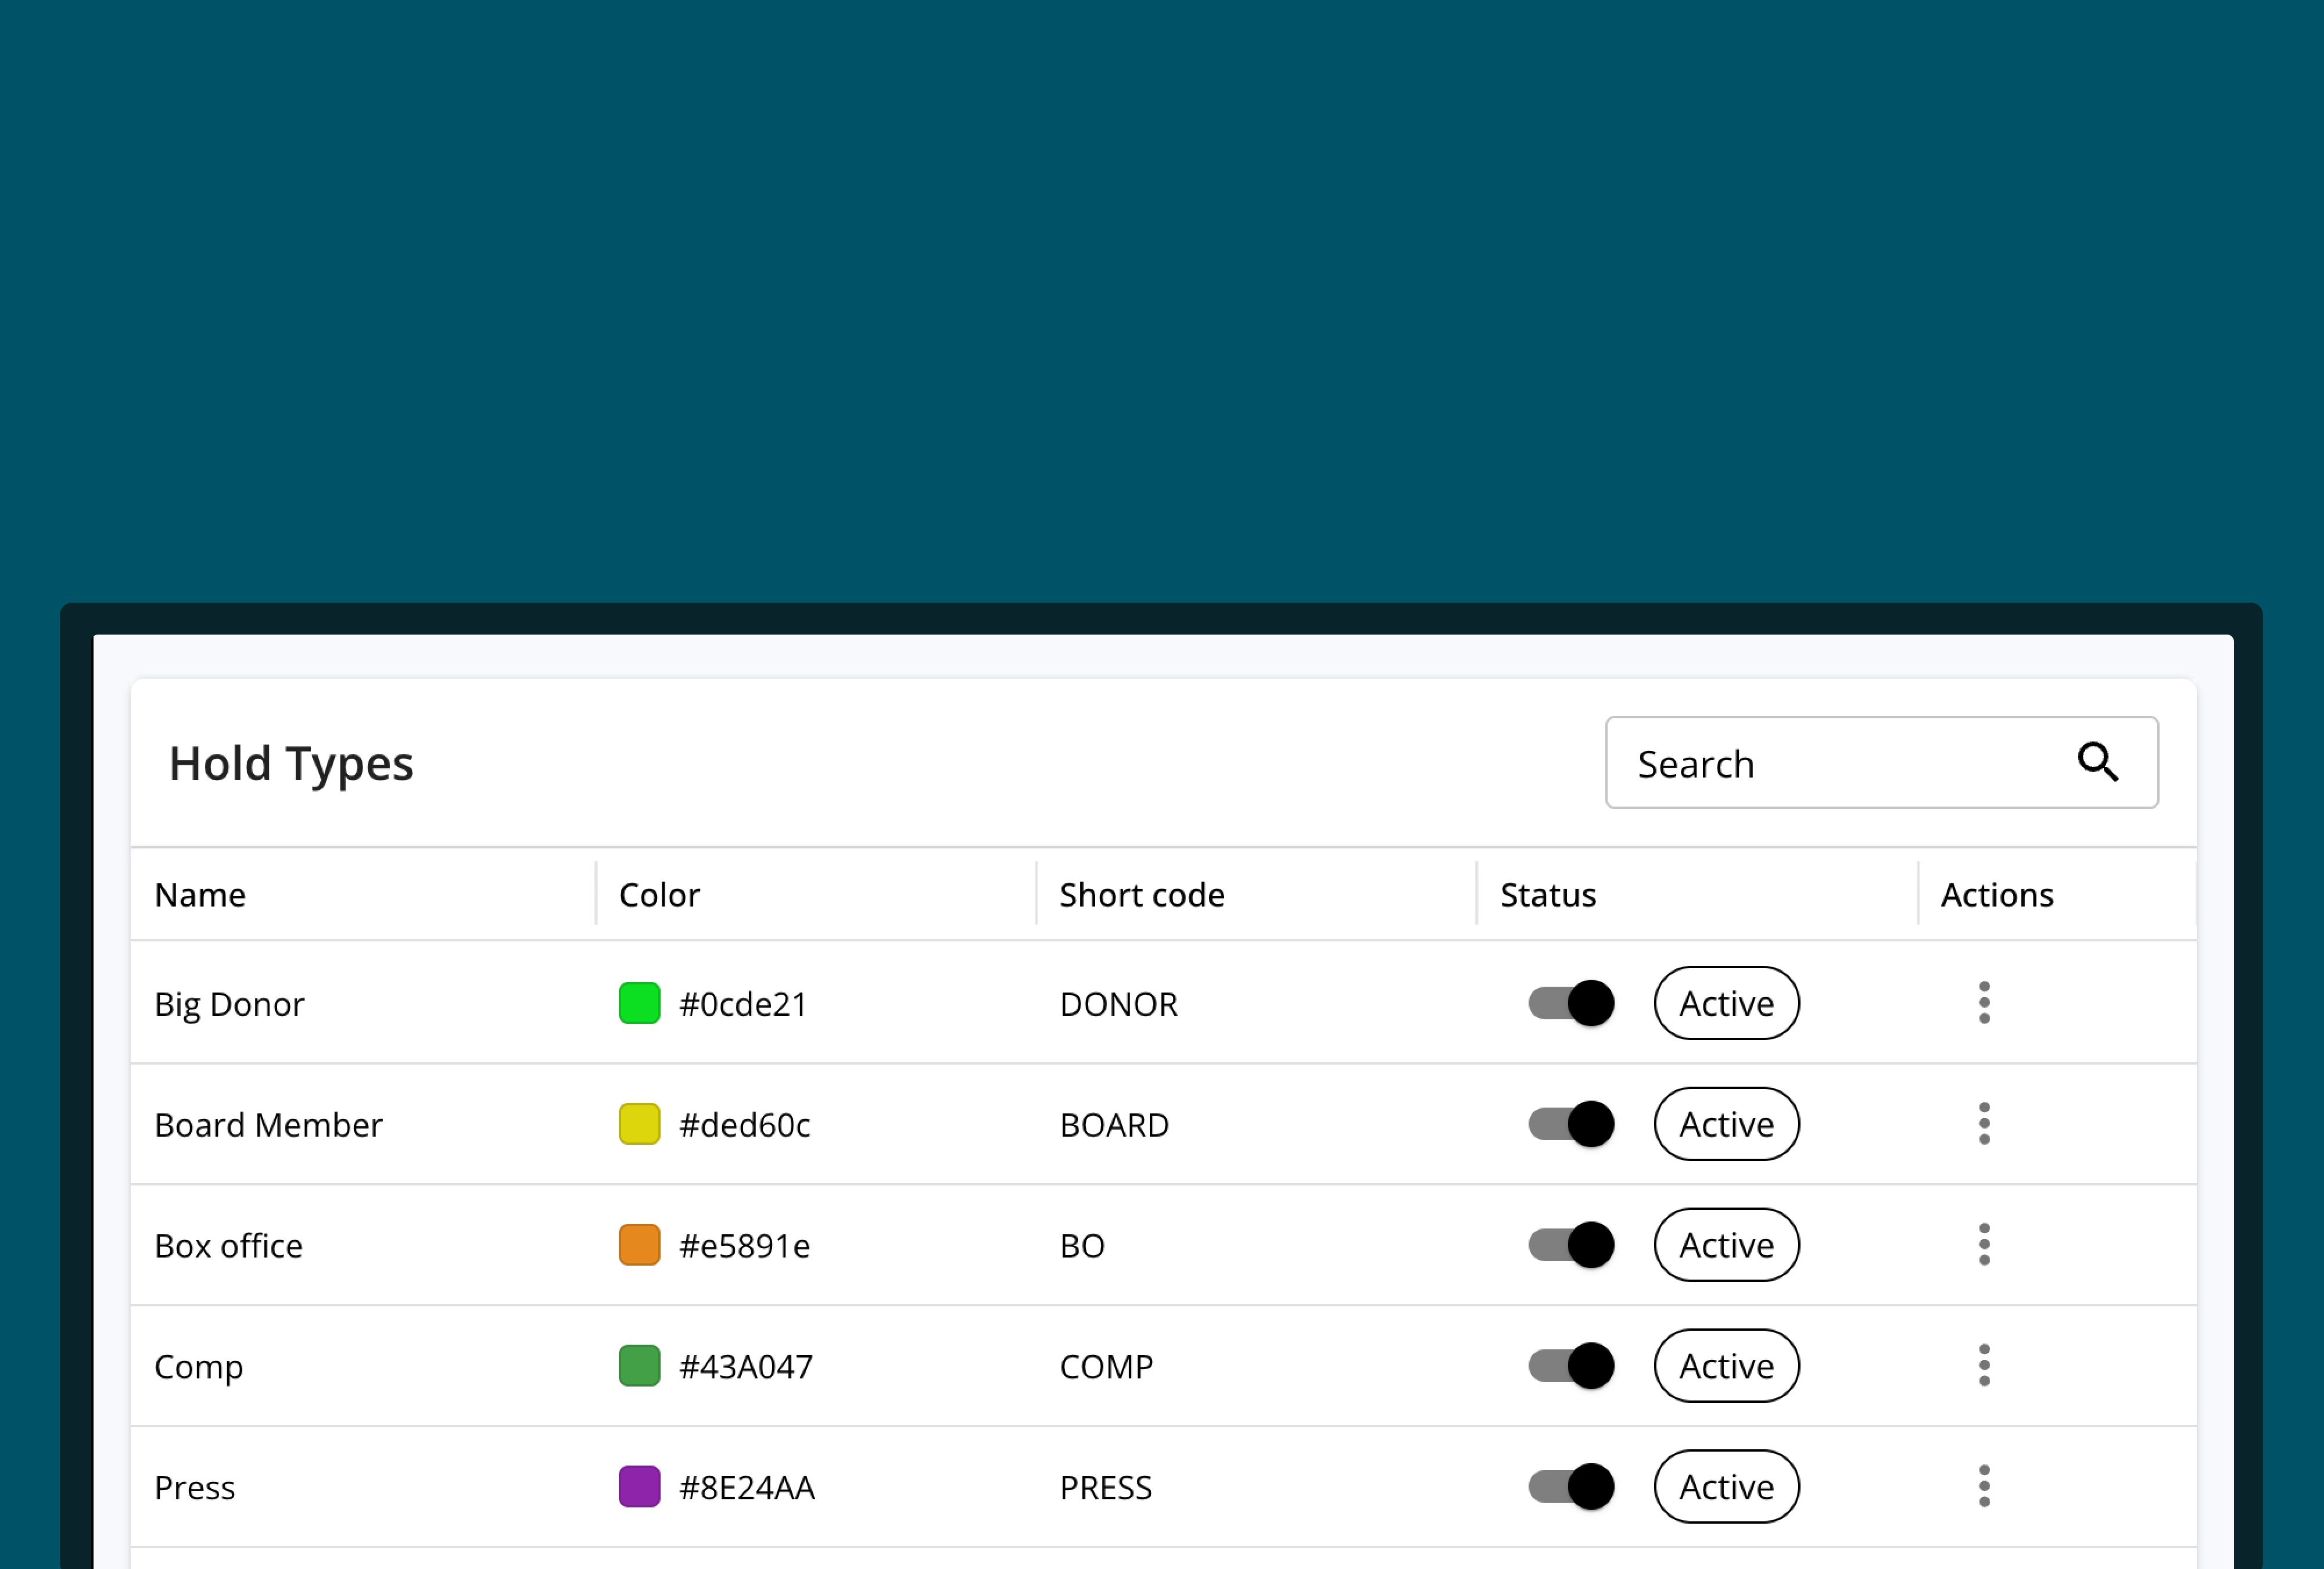Toggle Big Donor status switch

[x=1571, y=1003]
